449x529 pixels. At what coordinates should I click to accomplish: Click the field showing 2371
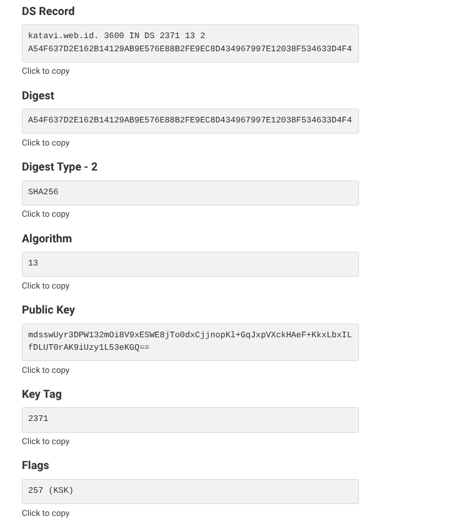[190, 419]
